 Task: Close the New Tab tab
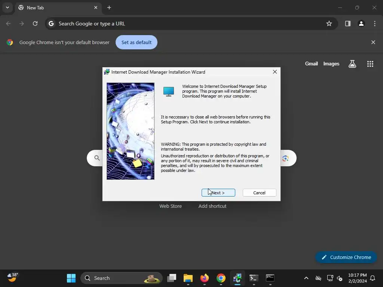pos(96,7)
